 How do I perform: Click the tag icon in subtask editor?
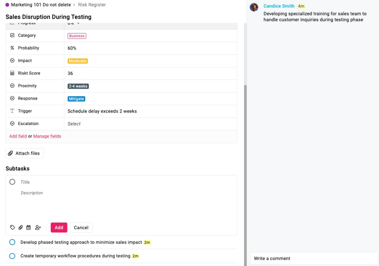[13, 227]
